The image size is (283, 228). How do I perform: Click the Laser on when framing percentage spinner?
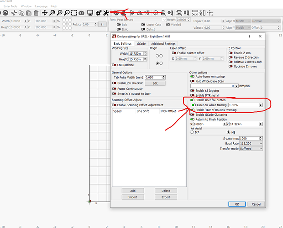click(261, 105)
